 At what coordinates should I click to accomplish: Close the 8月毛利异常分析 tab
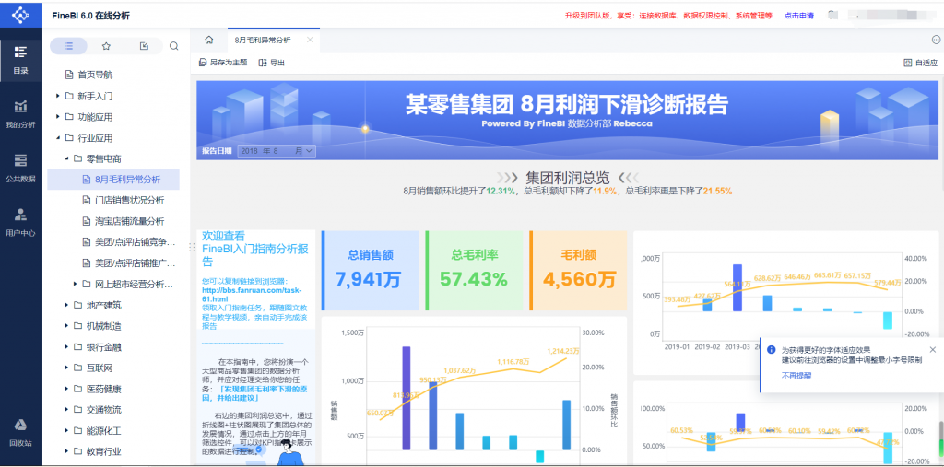click(310, 40)
